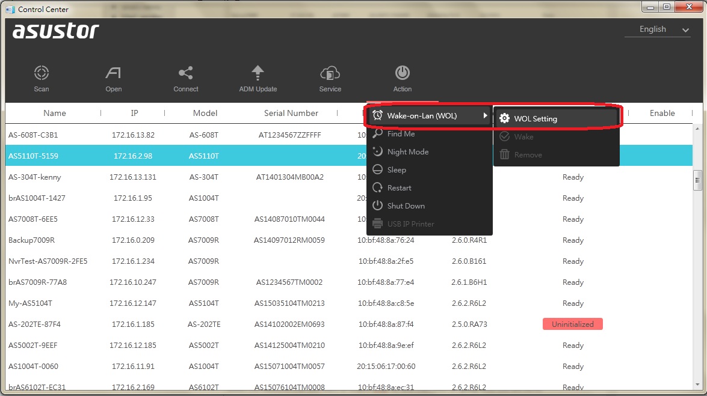Open the Service cloud icon
Viewport: 707px width, 396px height.
click(330, 73)
